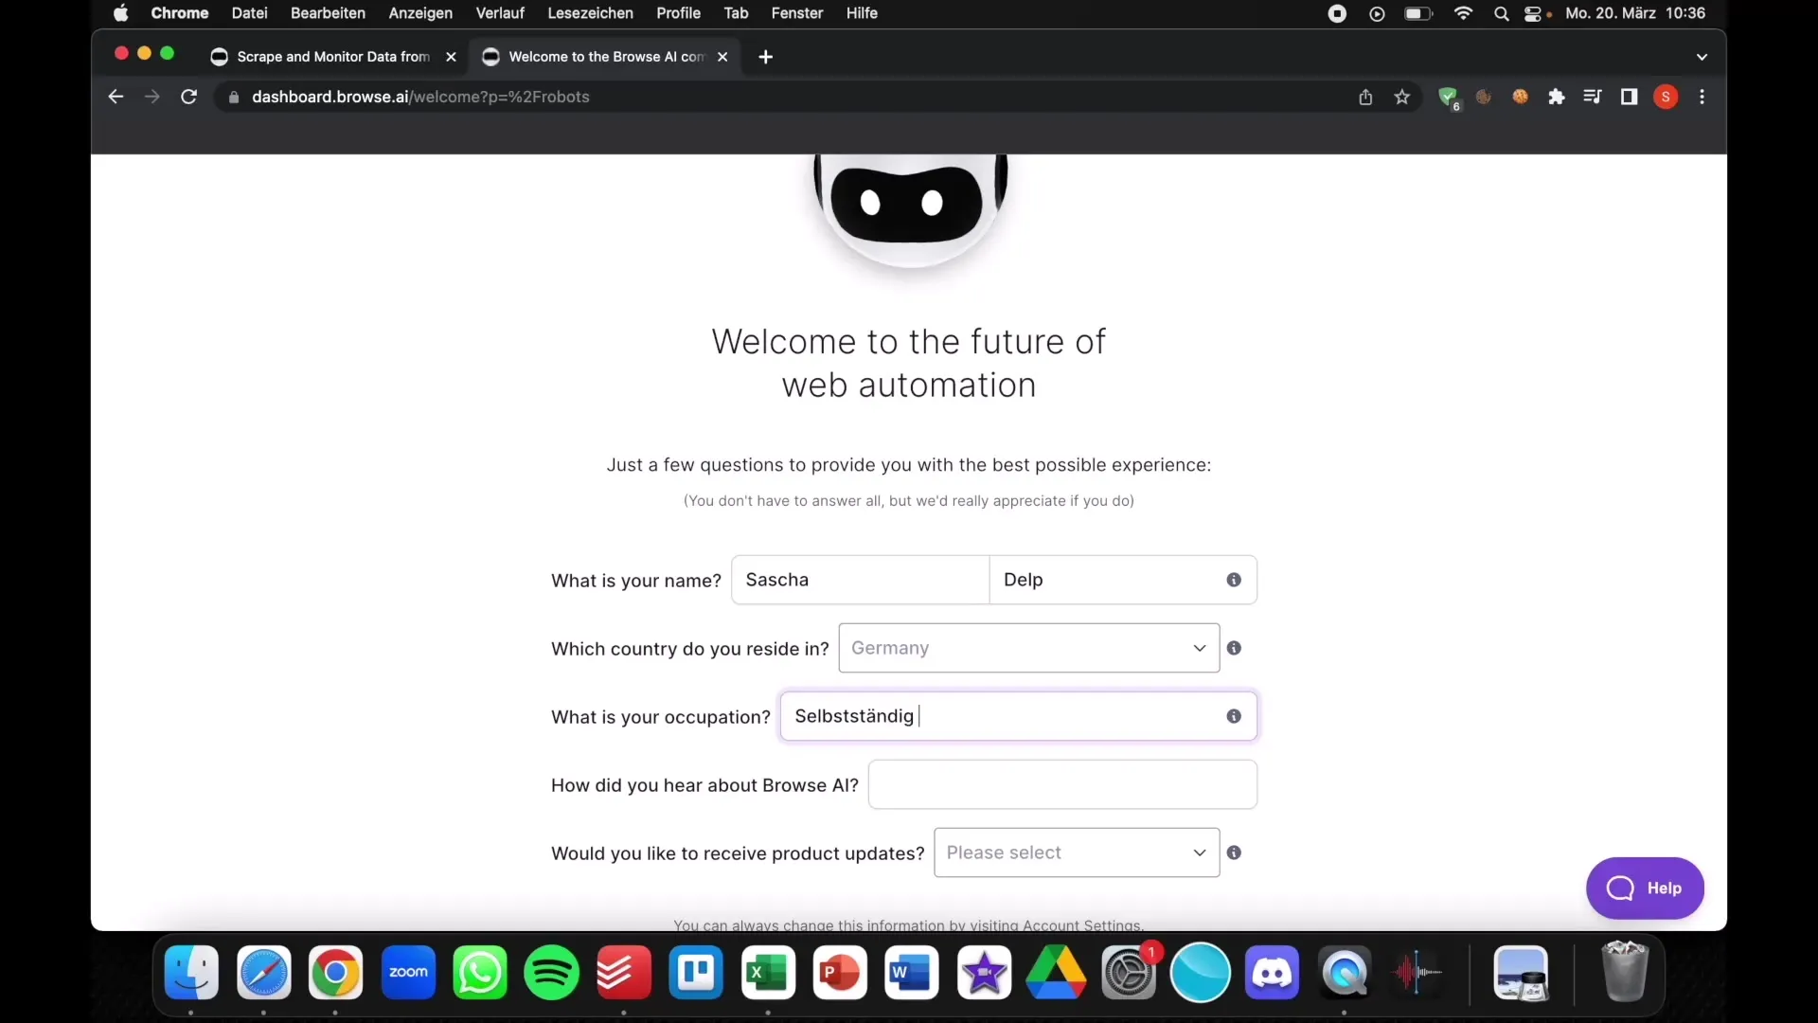This screenshot has height=1023, width=1818.
Task: Open the media control playlist icon
Action: pyautogui.click(x=1593, y=97)
